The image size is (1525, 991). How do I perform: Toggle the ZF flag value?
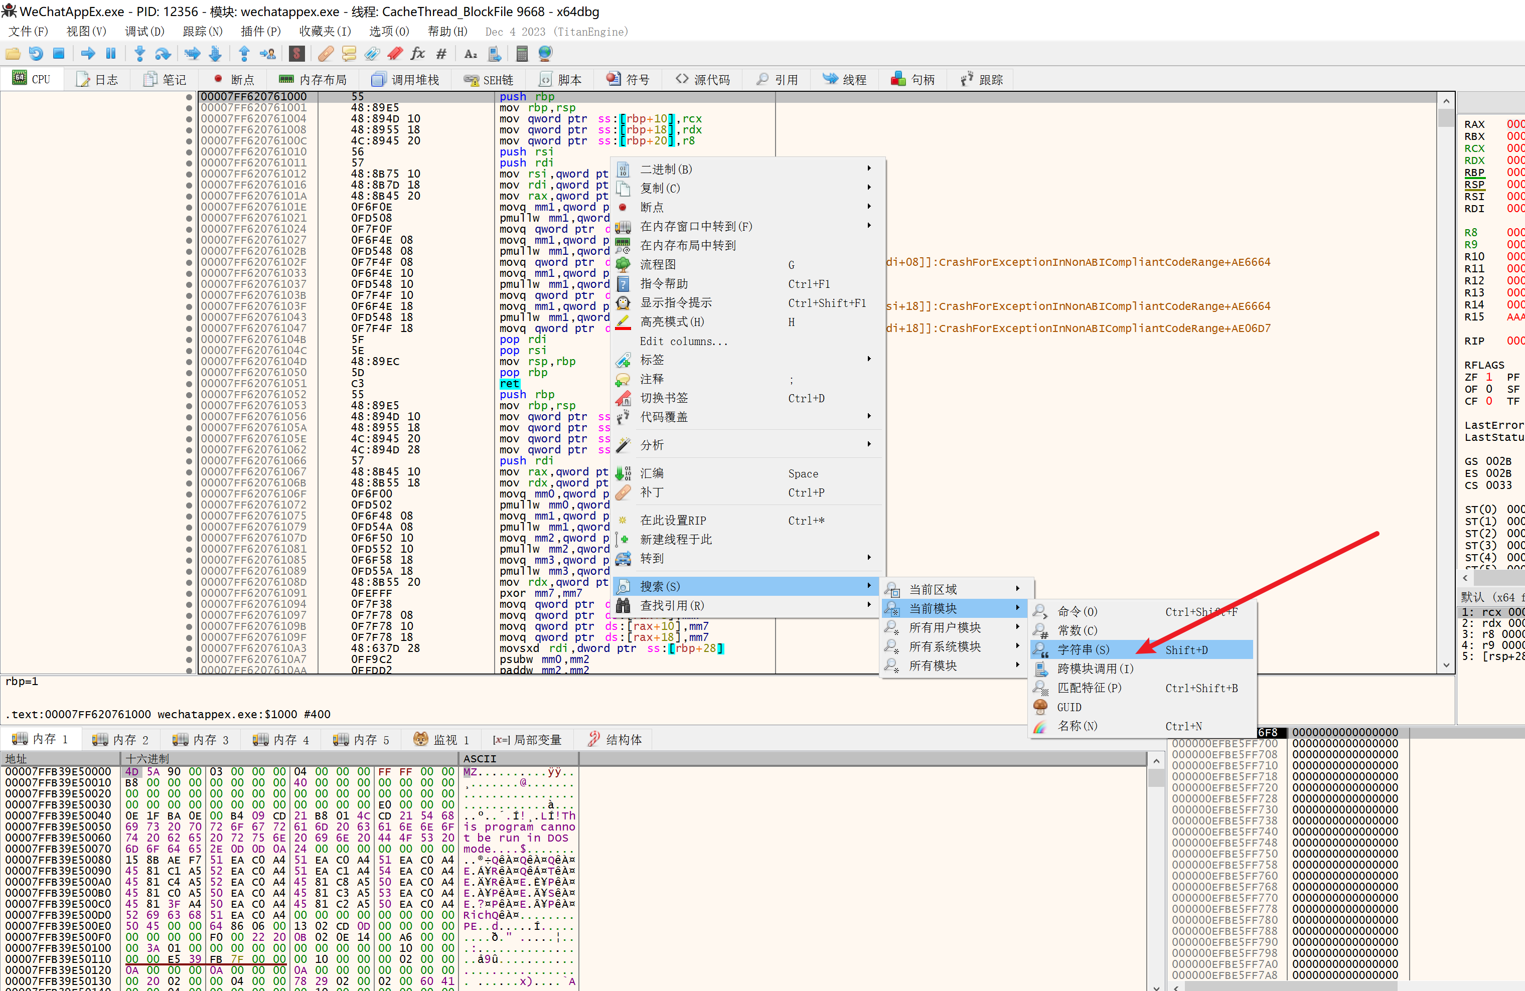click(1489, 377)
